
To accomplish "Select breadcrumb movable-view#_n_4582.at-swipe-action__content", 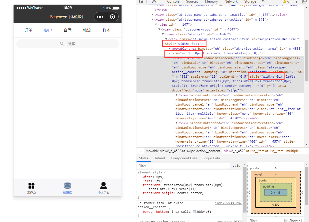I will [183, 151].
